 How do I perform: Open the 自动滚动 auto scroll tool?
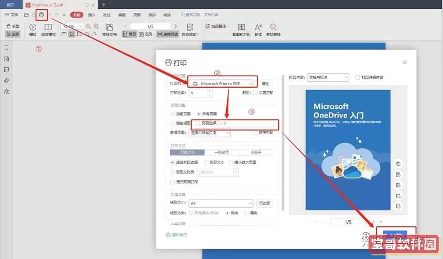point(190,30)
